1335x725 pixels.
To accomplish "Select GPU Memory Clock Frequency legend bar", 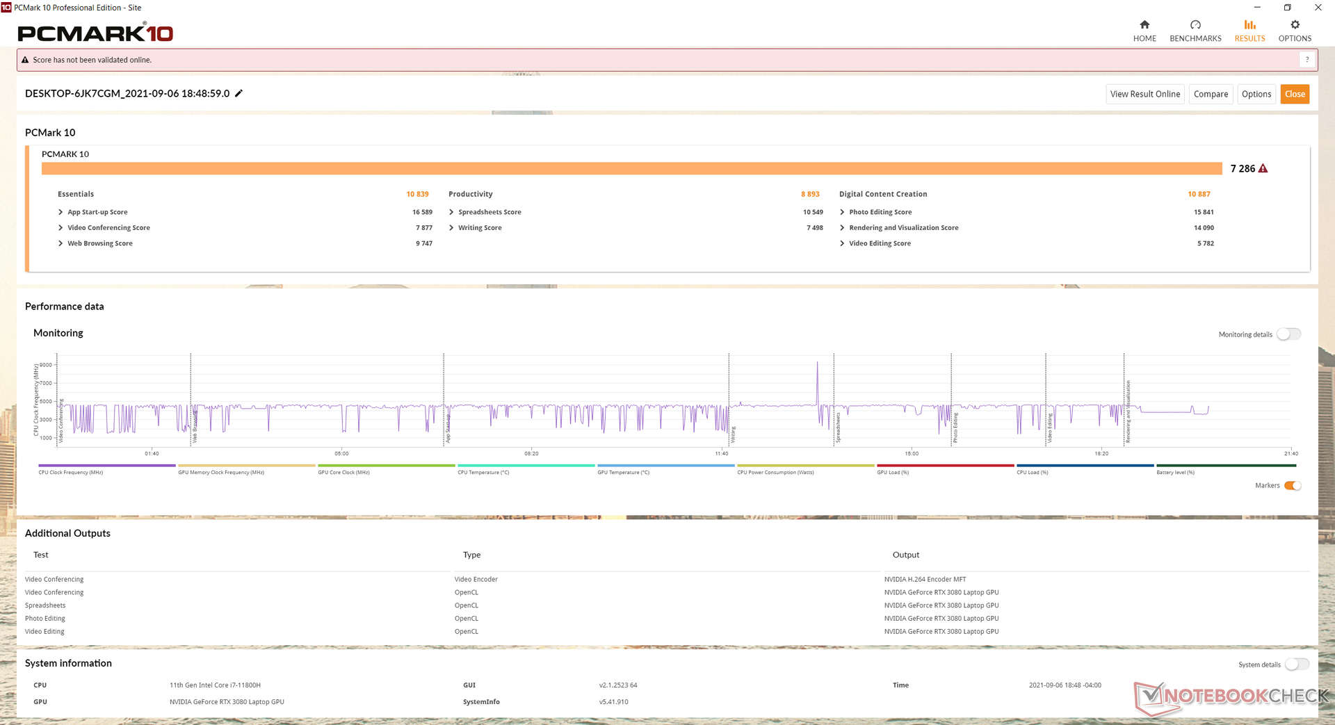I will (x=246, y=466).
